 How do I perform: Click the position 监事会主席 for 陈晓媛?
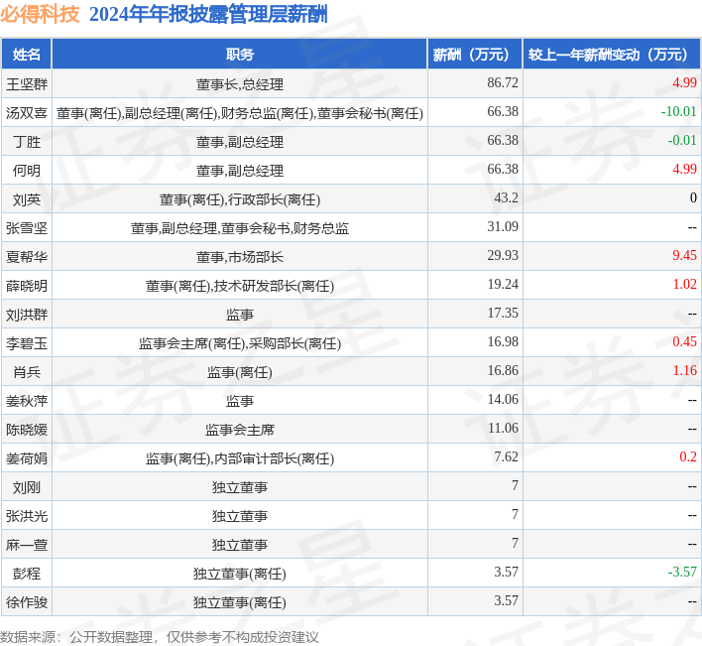pyautogui.click(x=240, y=430)
